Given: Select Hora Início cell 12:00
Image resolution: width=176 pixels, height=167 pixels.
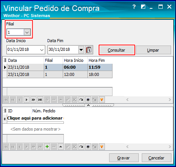Looking at the screenshot, I should click(x=75, y=74).
